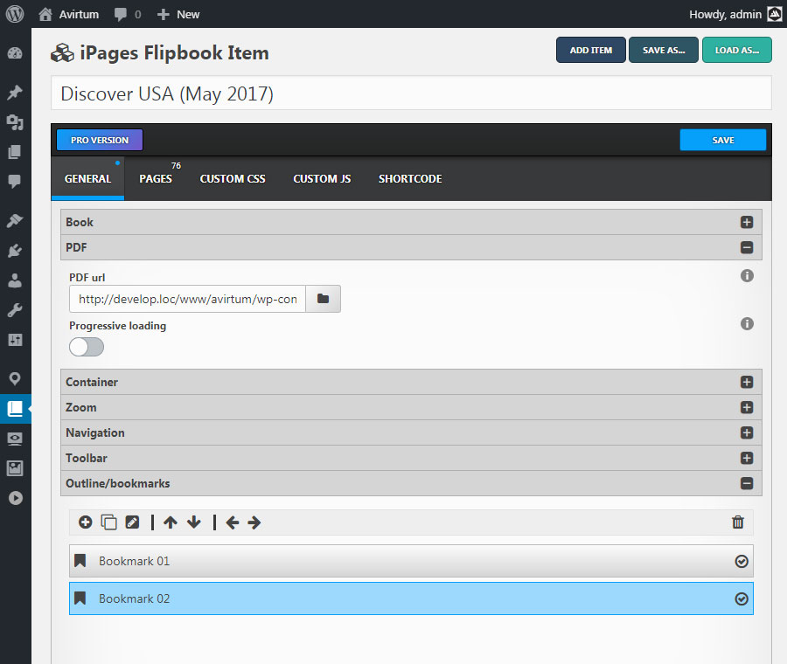Switch to the GENERAL tab
The width and height of the screenshot is (787, 664).
87,178
